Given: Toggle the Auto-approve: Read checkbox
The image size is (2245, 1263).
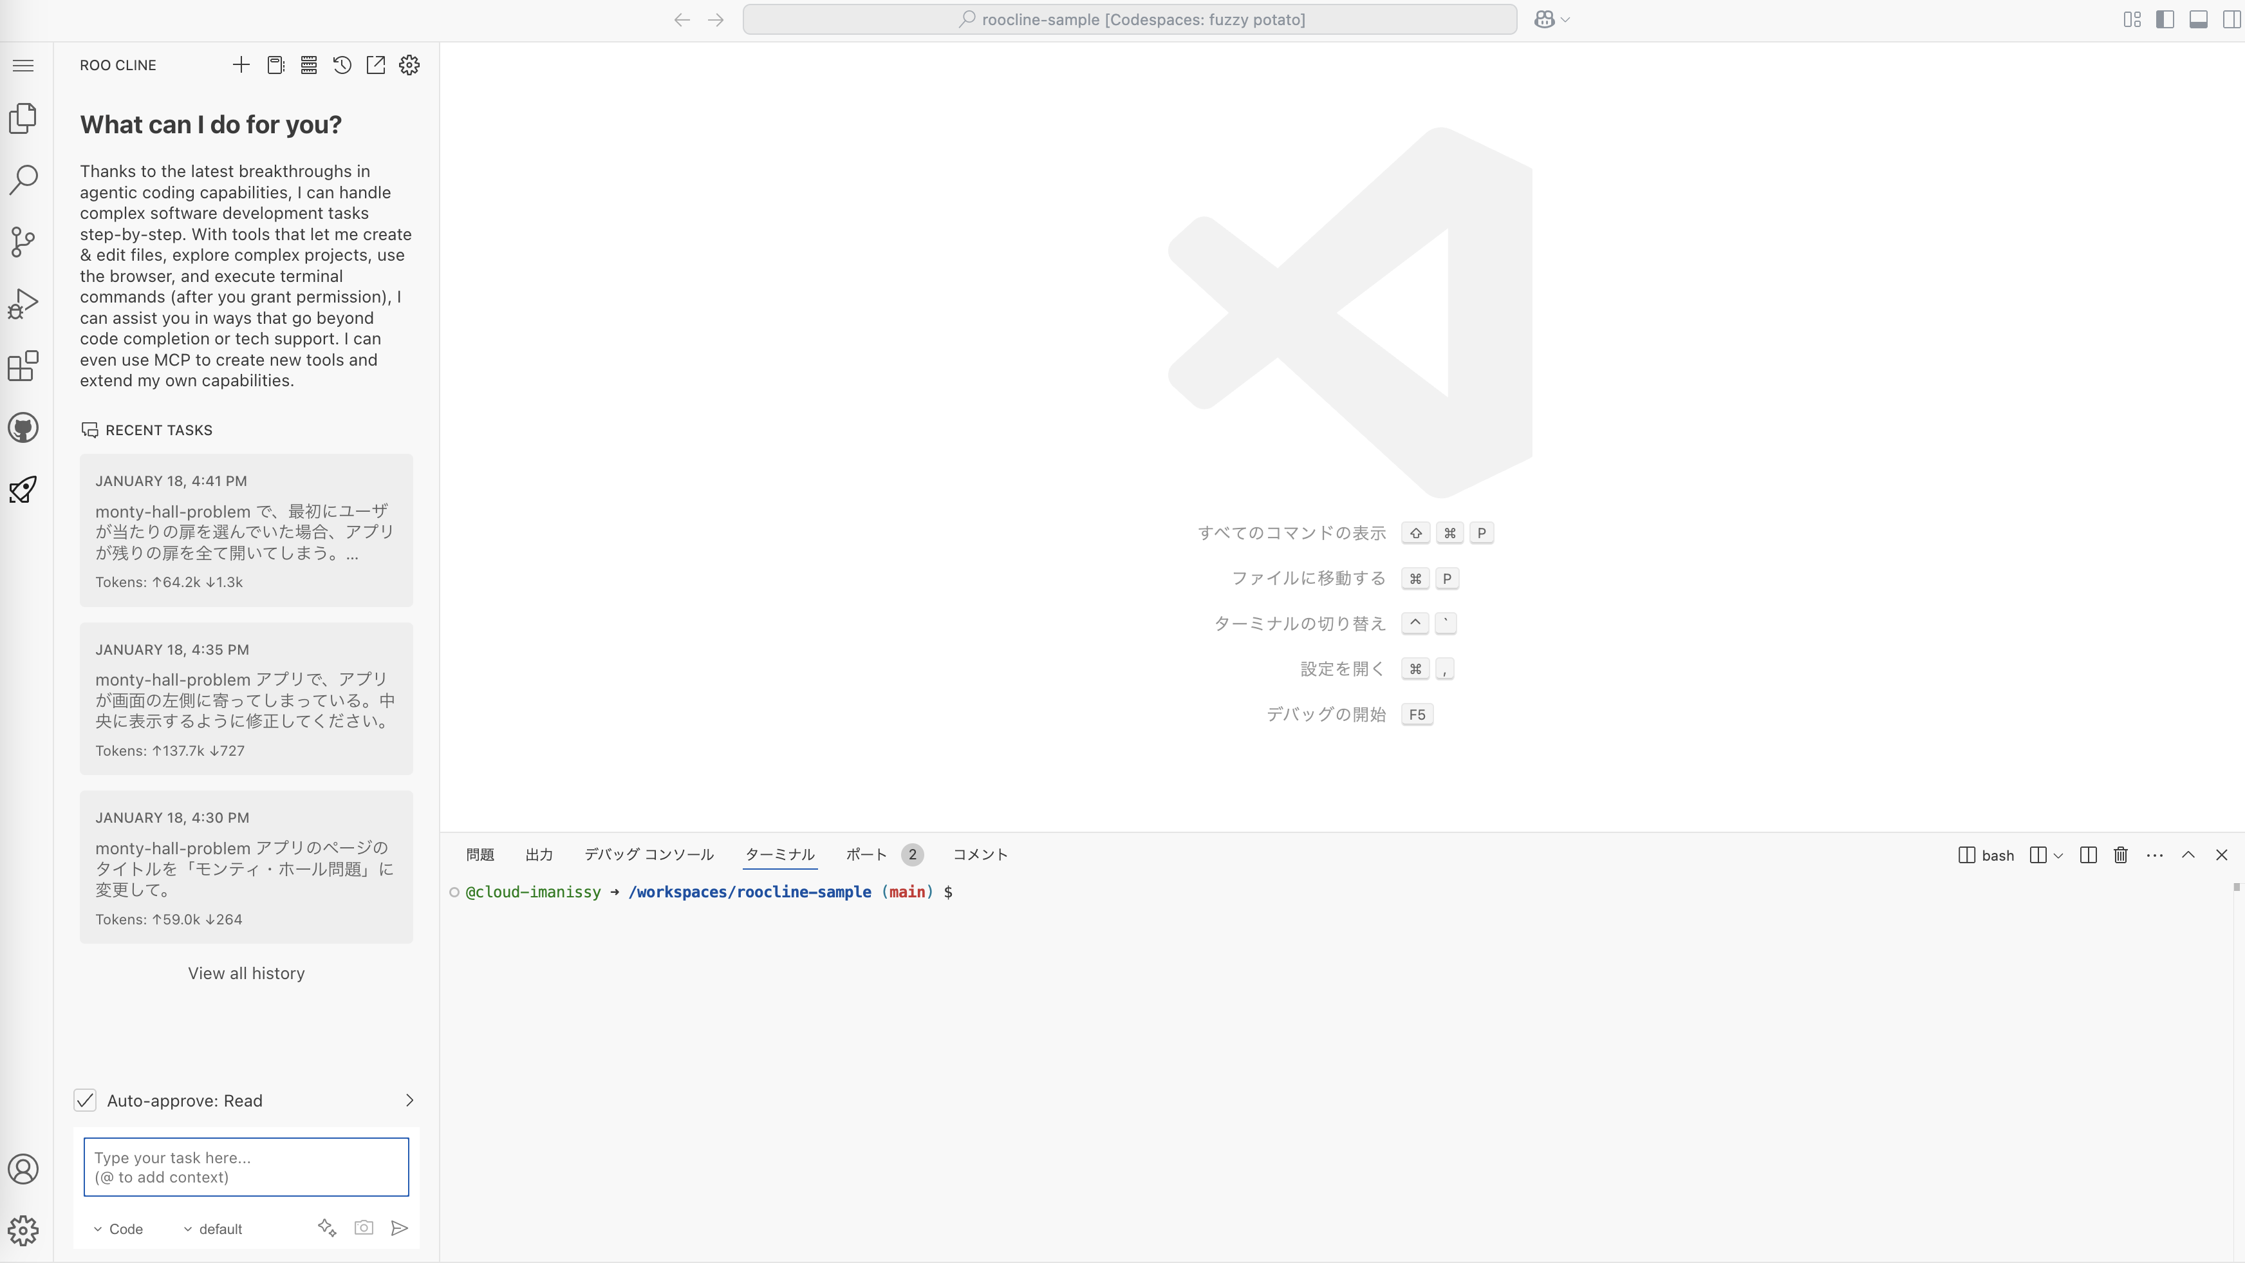Looking at the screenshot, I should pos(84,1100).
